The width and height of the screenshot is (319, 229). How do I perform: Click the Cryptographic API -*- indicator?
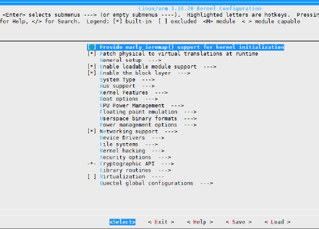click(91, 164)
